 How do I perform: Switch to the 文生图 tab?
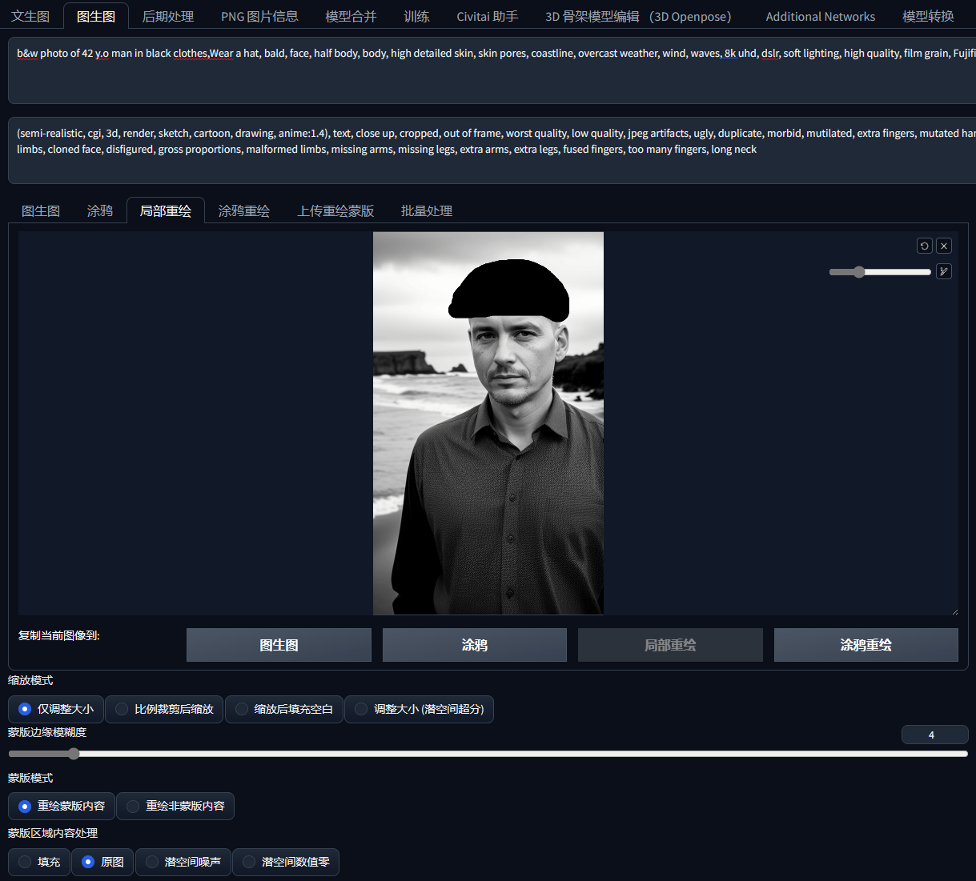click(x=30, y=16)
